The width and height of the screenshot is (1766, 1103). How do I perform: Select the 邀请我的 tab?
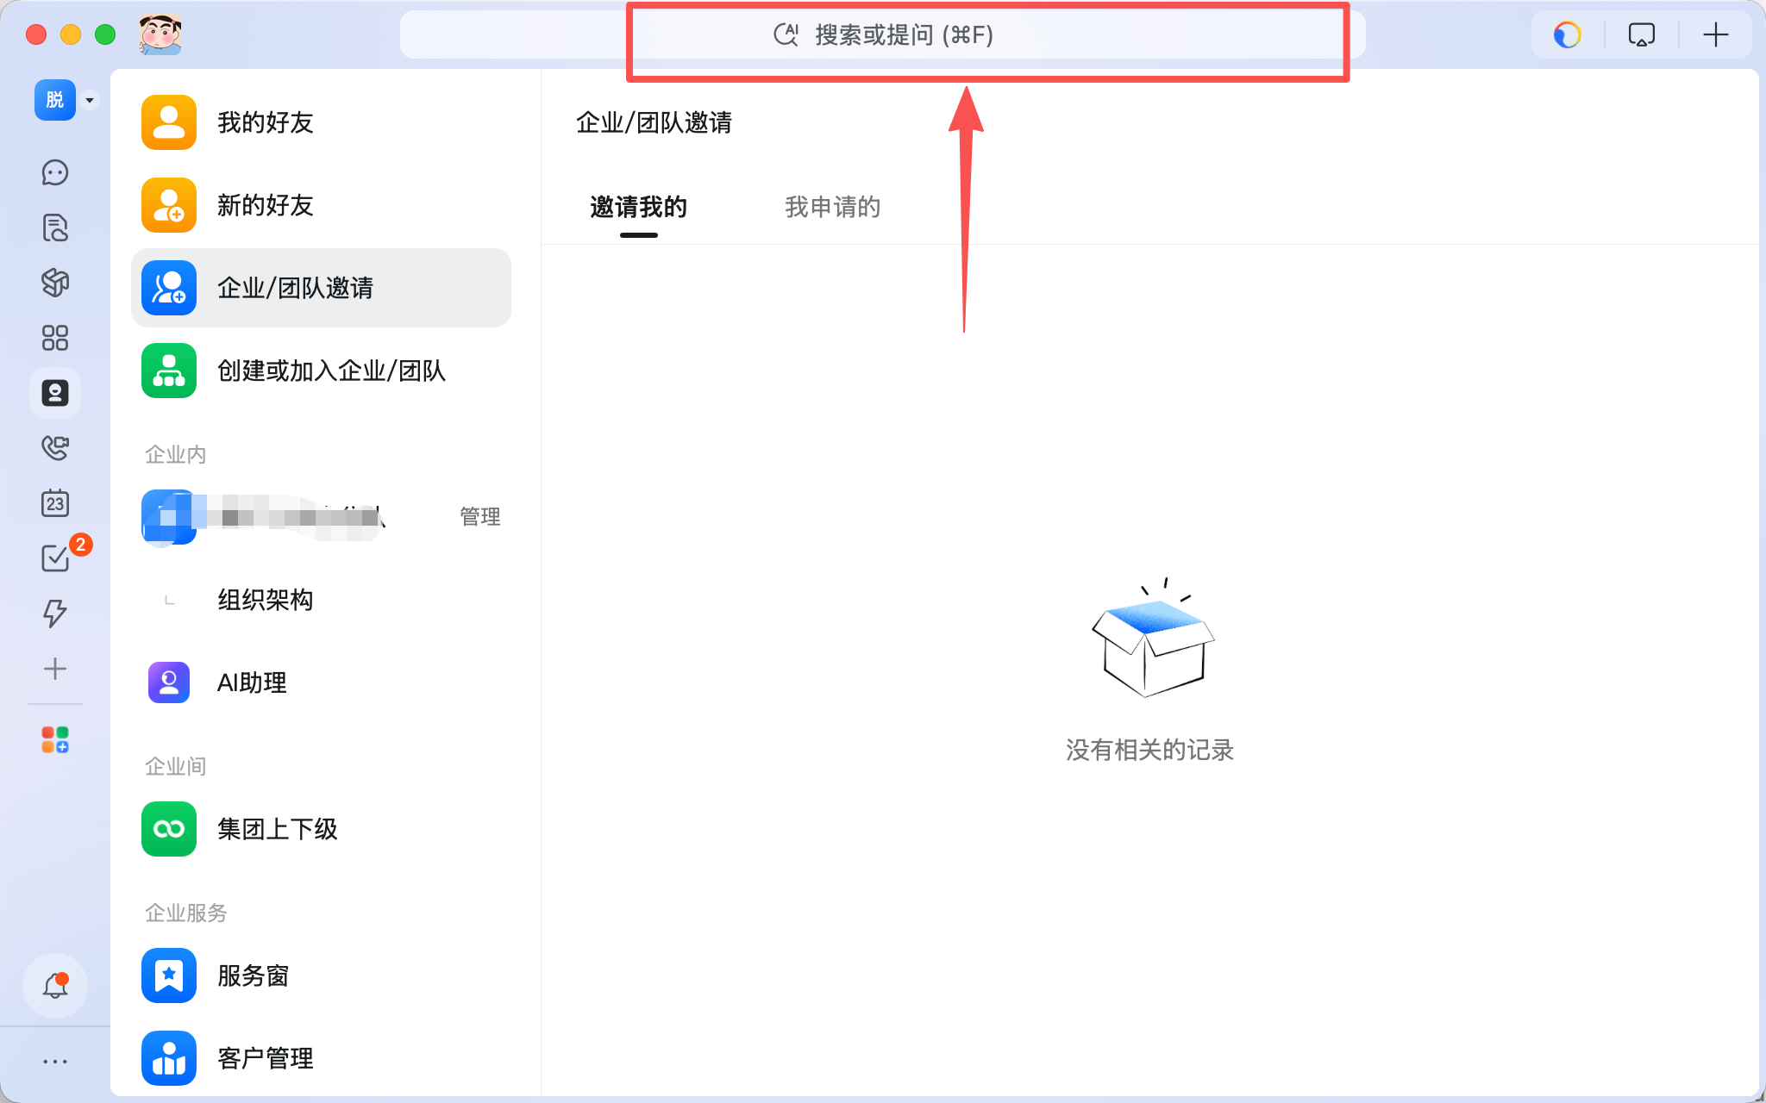pos(638,207)
